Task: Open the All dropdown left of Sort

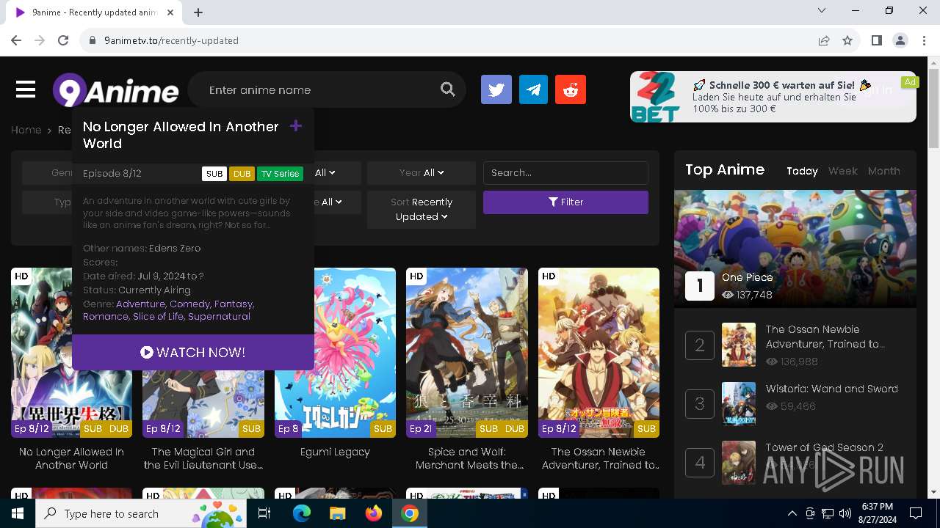Action: coord(328,202)
